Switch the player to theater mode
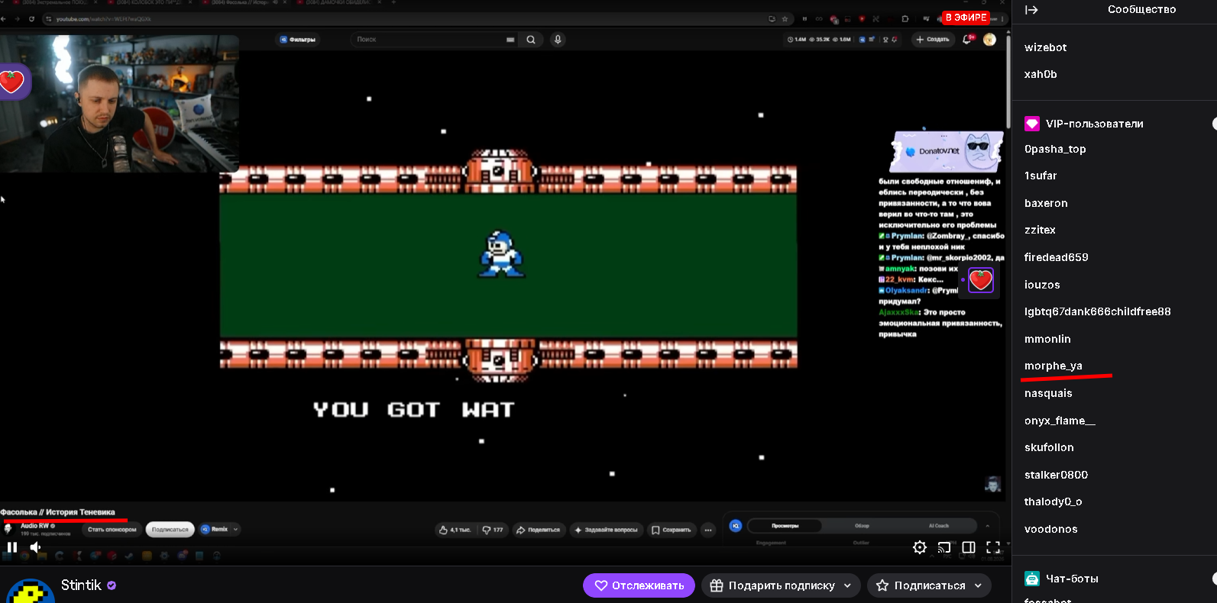 pyautogui.click(x=969, y=547)
